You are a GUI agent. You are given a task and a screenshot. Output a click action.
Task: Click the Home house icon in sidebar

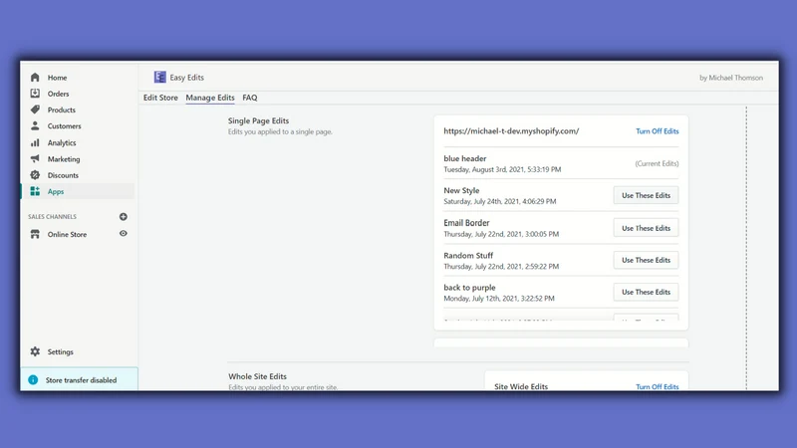point(35,78)
